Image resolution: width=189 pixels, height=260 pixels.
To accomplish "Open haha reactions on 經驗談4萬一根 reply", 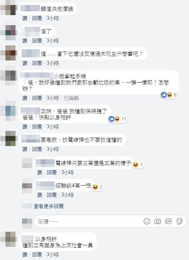I will 98,187.
